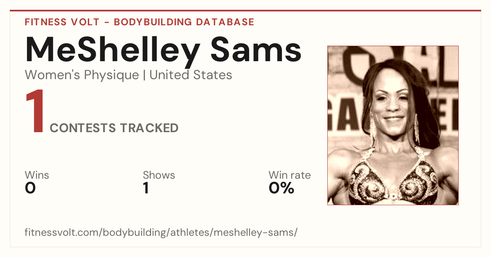Click the United States country label
Screen dimensions: 491x257
pyautogui.click(x=191, y=75)
